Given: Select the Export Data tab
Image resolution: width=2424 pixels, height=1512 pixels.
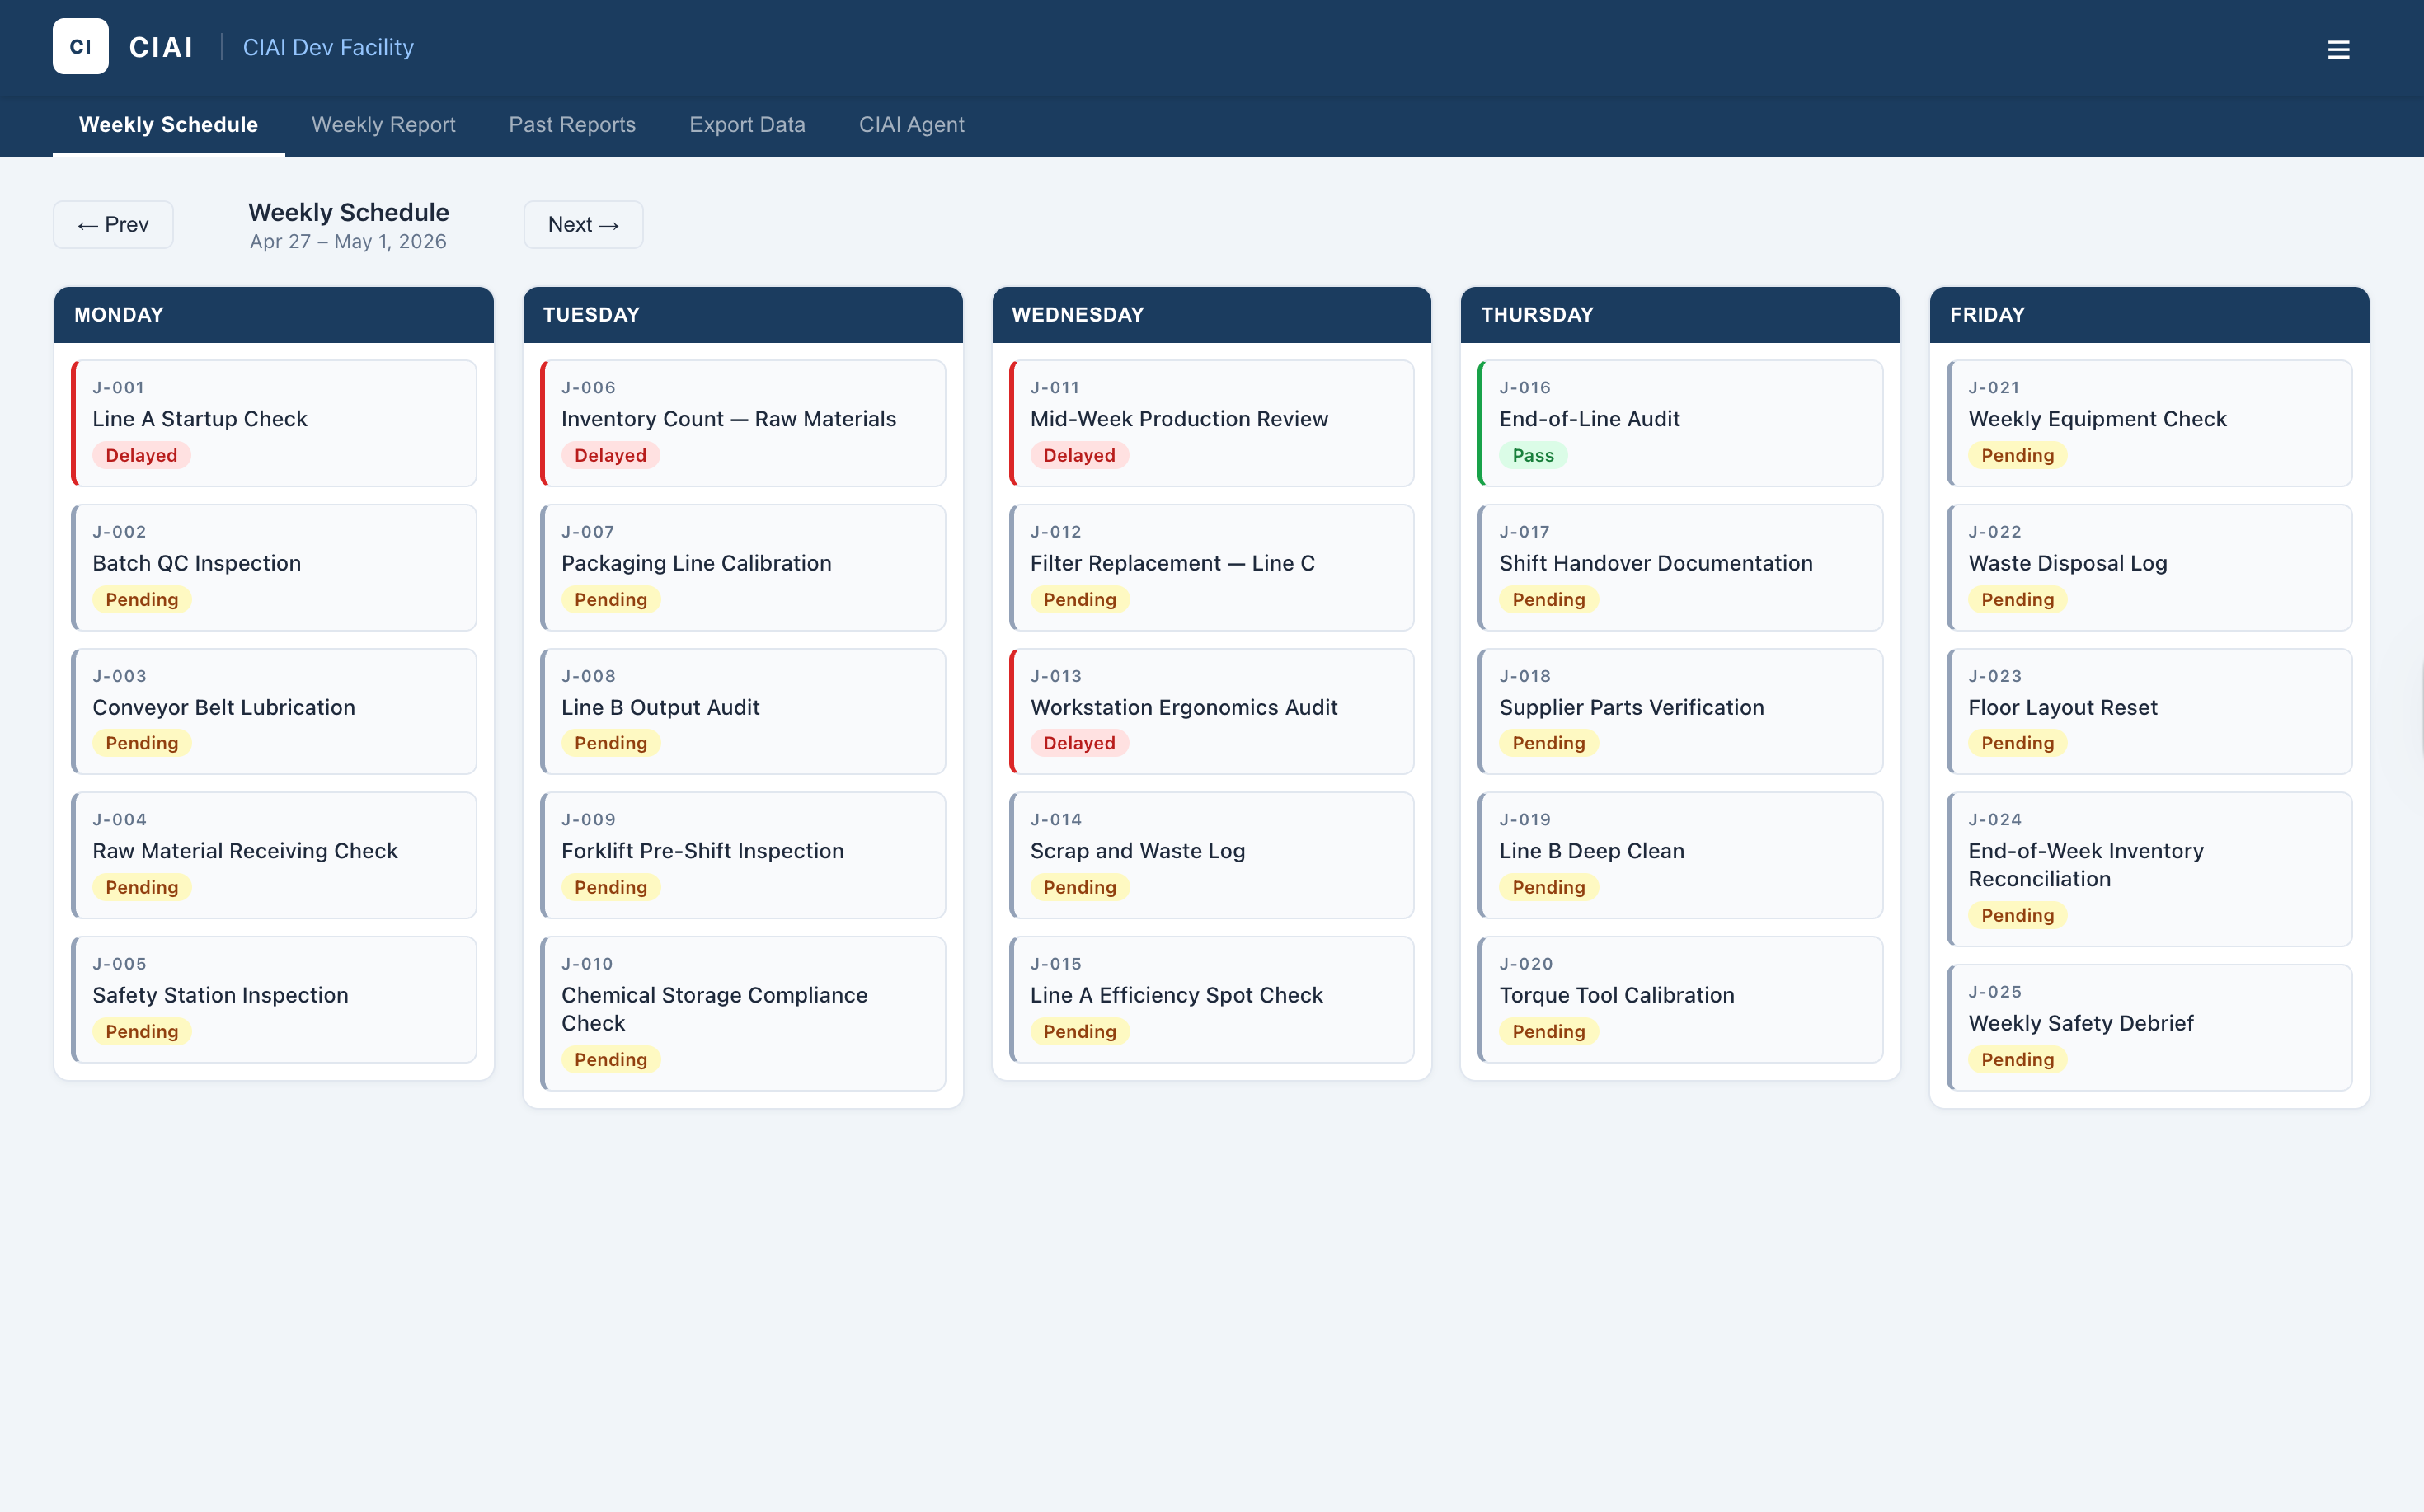Looking at the screenshot, I should point(747,125).
